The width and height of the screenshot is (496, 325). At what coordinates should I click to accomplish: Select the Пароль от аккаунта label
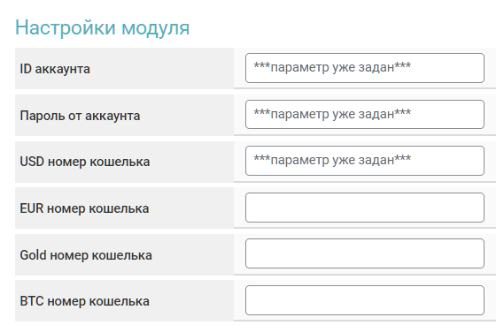[x=80, y=116]
